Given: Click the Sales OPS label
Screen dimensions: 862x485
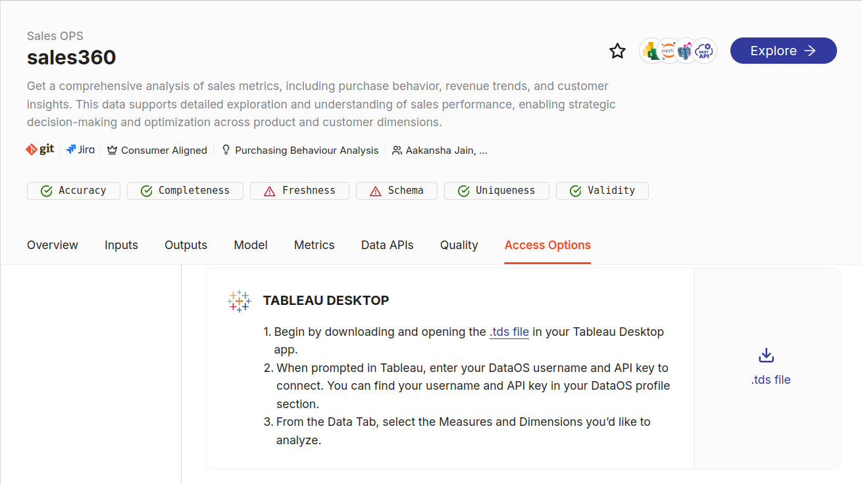Looking at the screenshot, I should click(55, 35).
